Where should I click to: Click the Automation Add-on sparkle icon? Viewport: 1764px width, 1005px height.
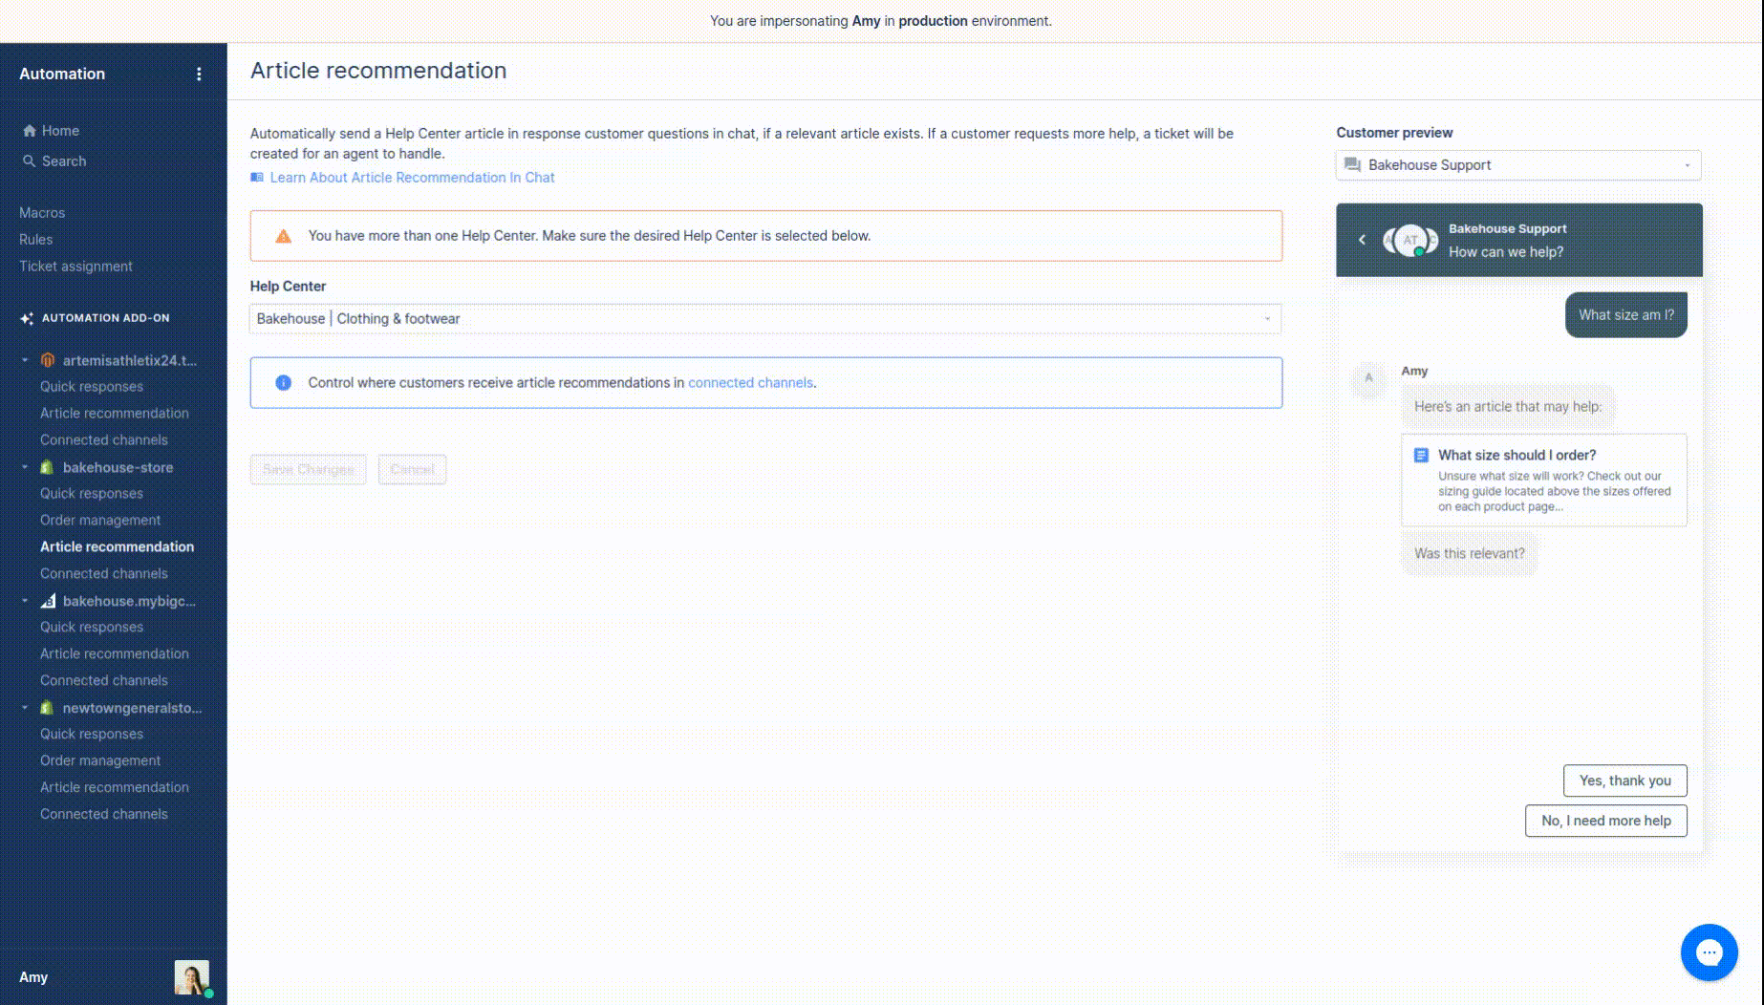point(27,318)
